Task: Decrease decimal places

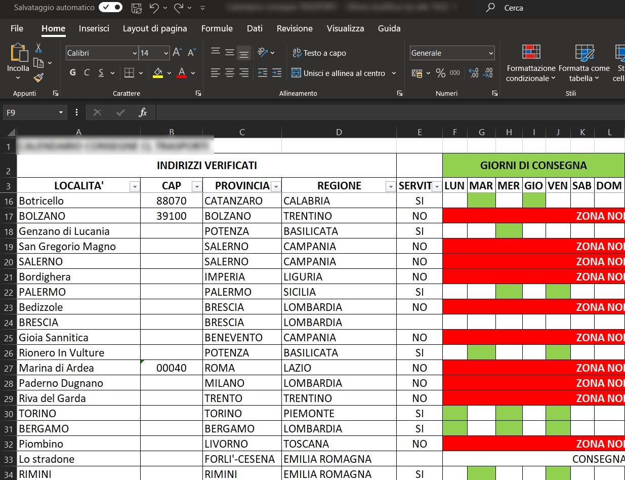Action: (488, 73)
